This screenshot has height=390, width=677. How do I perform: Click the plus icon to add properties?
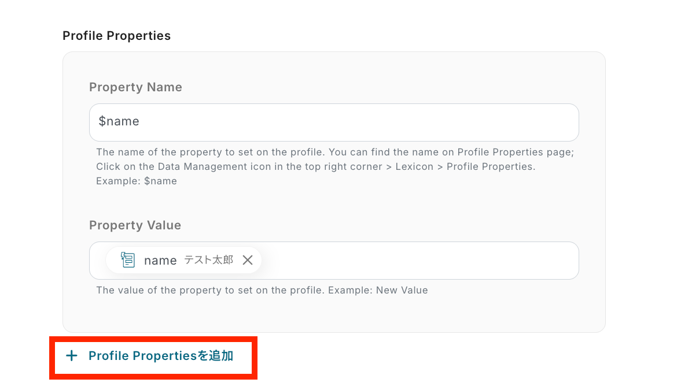[72, 356]
